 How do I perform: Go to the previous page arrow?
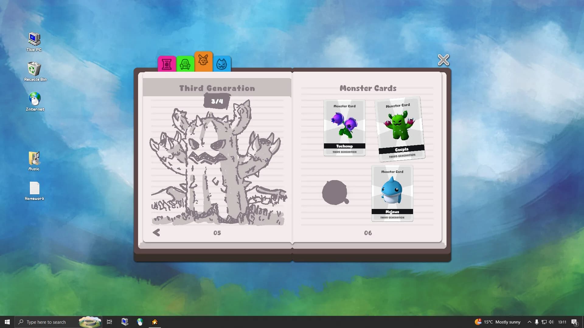pyautogui.click(x=156, y=233)
